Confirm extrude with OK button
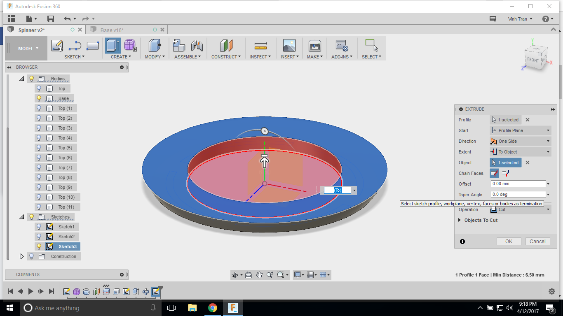The height and width of the screenshot is (316, 563). coord(509,242)
